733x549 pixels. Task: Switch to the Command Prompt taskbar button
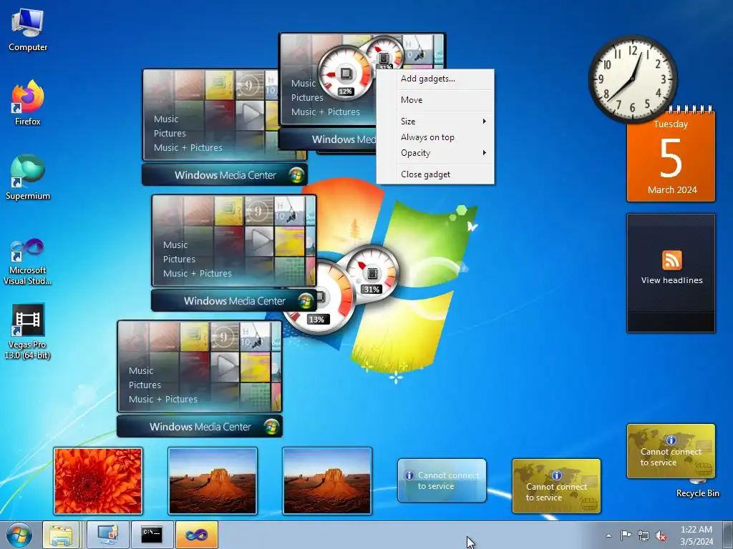tap(152, 535)
